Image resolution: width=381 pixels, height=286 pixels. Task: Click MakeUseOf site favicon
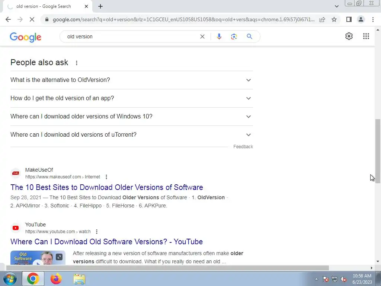pyautogui.click(x=16, y=173)
